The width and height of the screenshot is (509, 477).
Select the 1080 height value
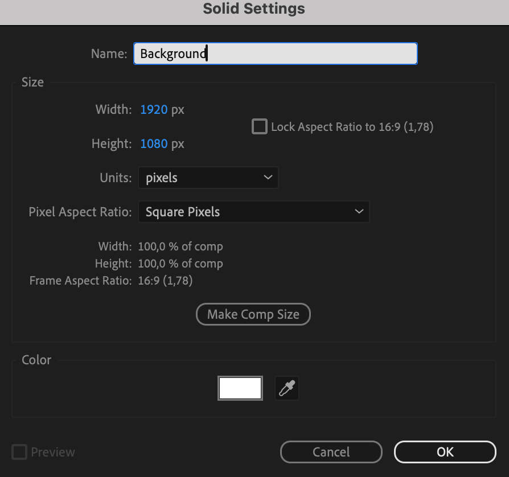coord(154,144)
